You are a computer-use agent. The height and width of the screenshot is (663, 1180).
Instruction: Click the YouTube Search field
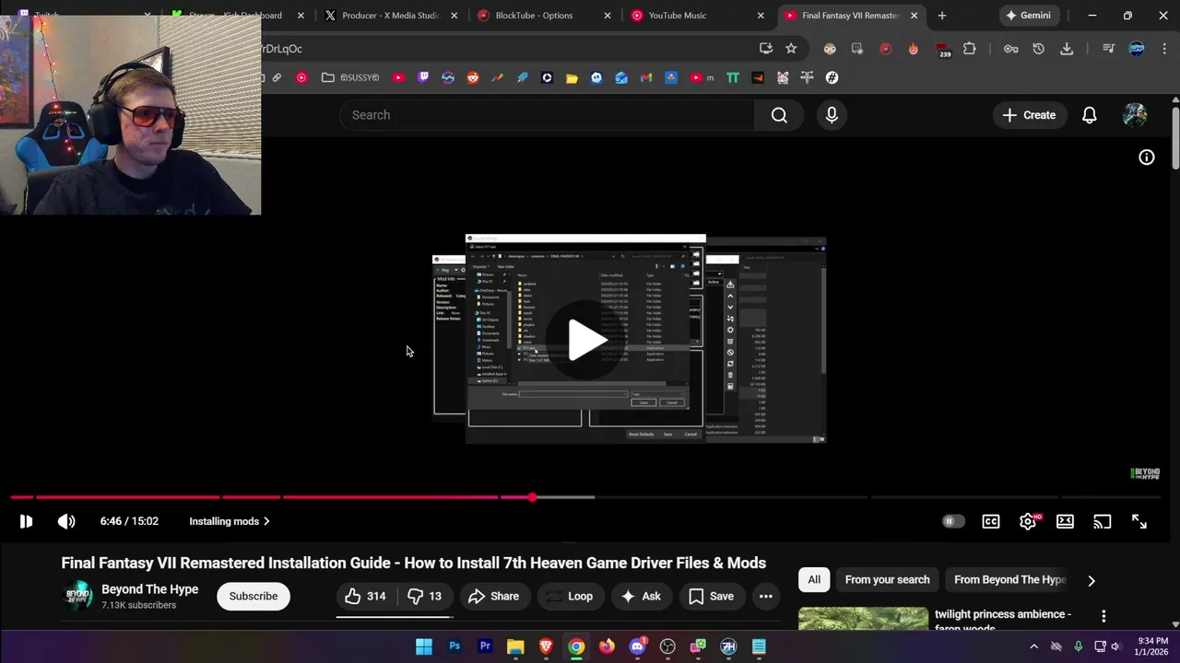[548, 115]
